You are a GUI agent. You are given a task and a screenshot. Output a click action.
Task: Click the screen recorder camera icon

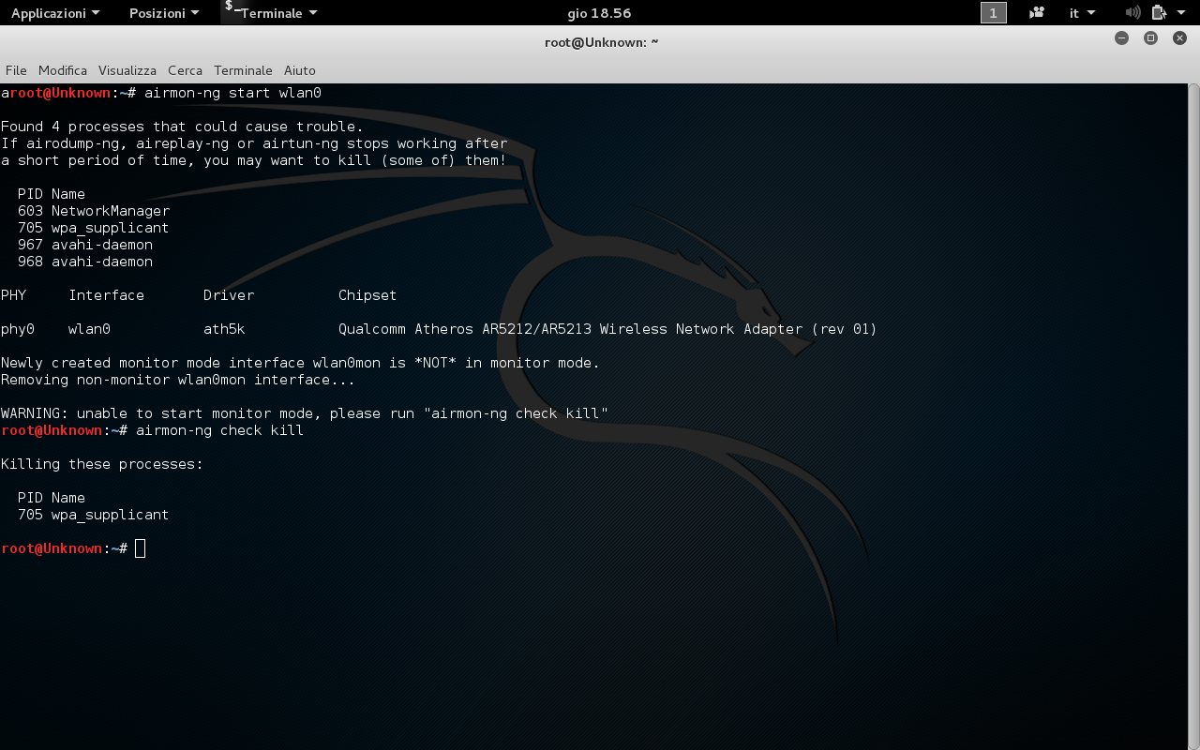coord(1036,13)
